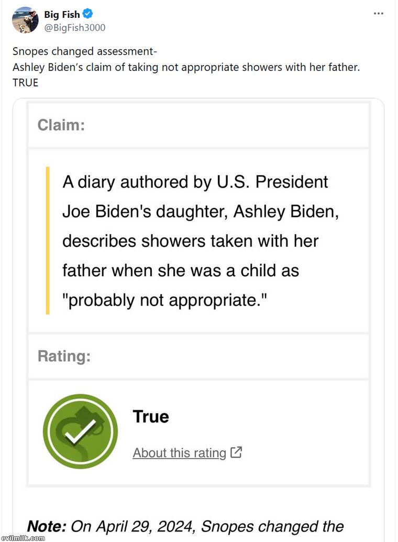This screenshot has height=542, width=398.
Task: Click the blue verified badge
Action: point(88,15)
